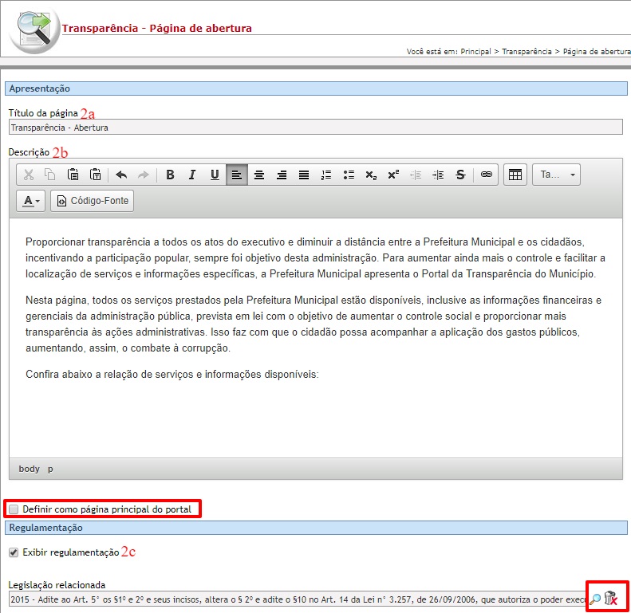The height and width of the screenshot is (613, 631).
Task: Redo the last undone edit
Action: point(144,175)
